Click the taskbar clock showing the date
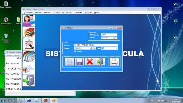This screenshot has width=183, height=103. tap(176, 101)
